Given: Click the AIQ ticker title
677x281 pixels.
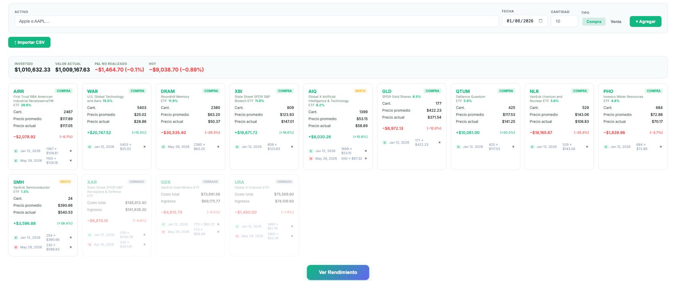Looking at the screenshot, I should click(312, 91).
